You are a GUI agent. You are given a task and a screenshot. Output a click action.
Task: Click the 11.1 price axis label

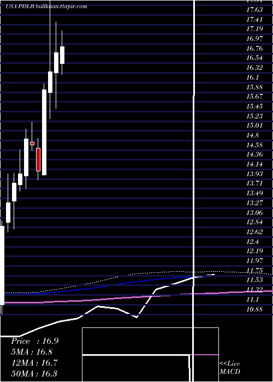pyautogui.click(x=252, y=300)
